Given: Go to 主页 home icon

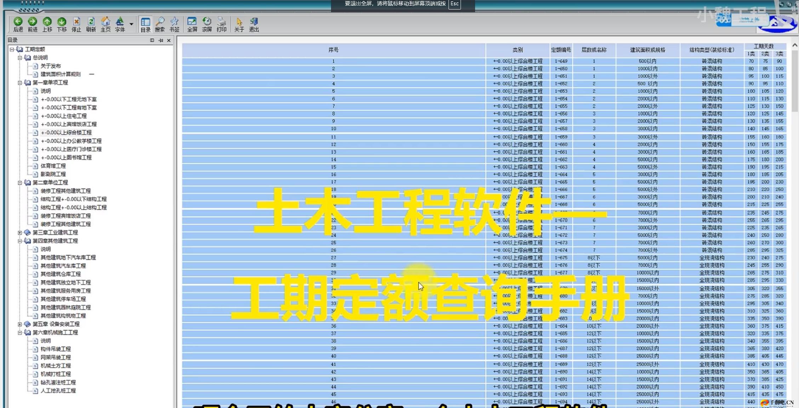Looking at the screenshot, I should [x=105, y=22].
